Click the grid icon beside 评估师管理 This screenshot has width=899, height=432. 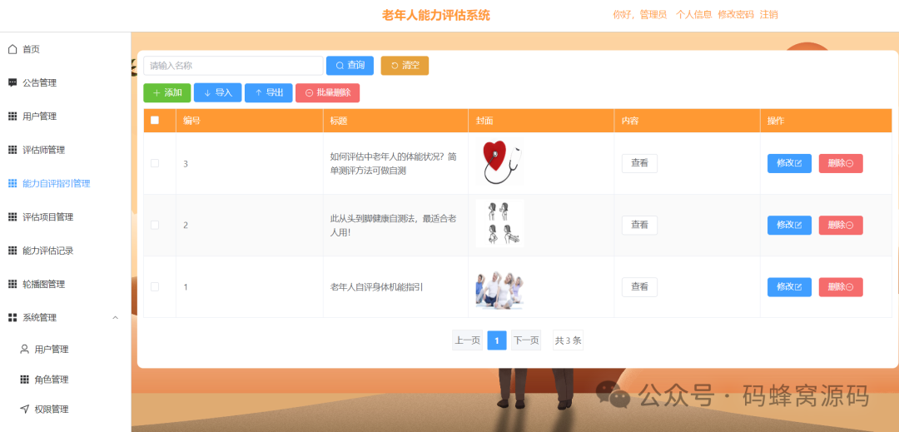coord(12,150)
